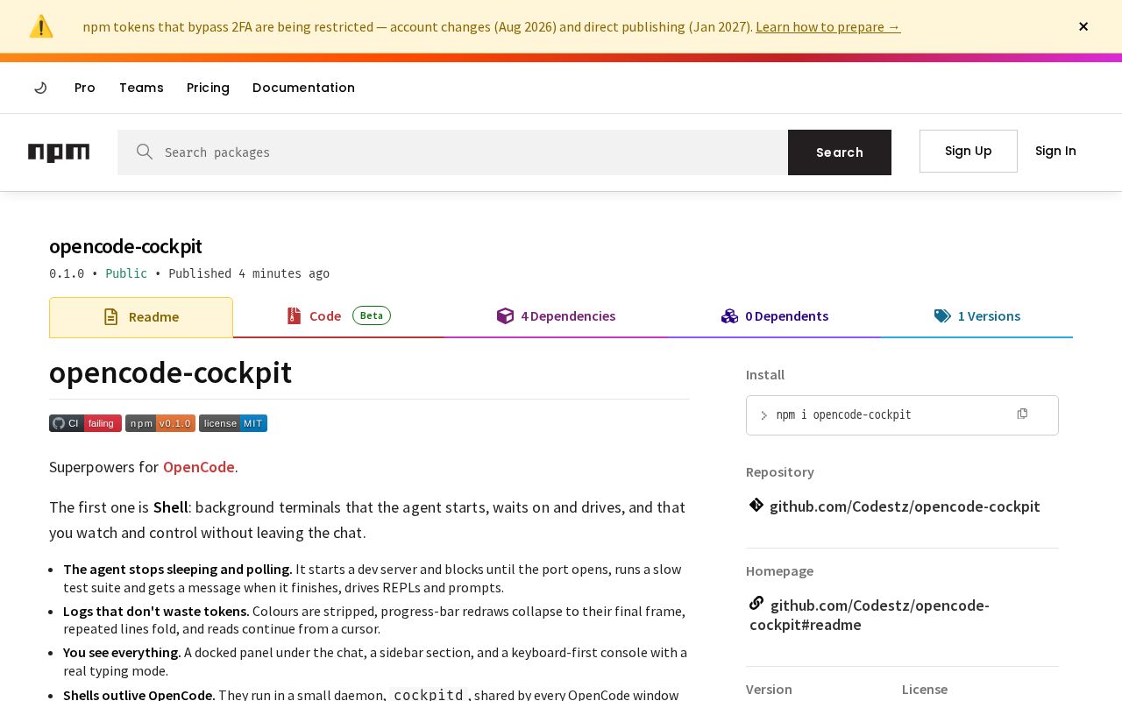1122x701 pixels.
Task: Click the Sign In link
Action: pyautogui.click(x=1055, y=151)
